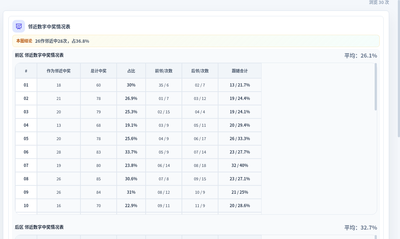The image size is (400, 239).
Task: Click the 23 / 27.7% follow total cell
Action: (240, 152)
